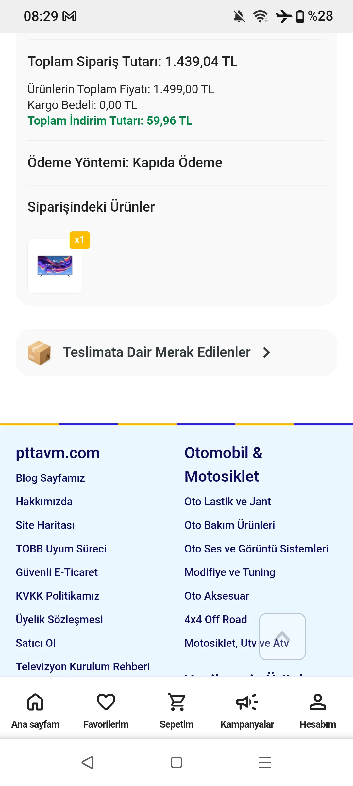
Task: Click the Hakkımızda footer link
Action: click(x=44, y=502)
